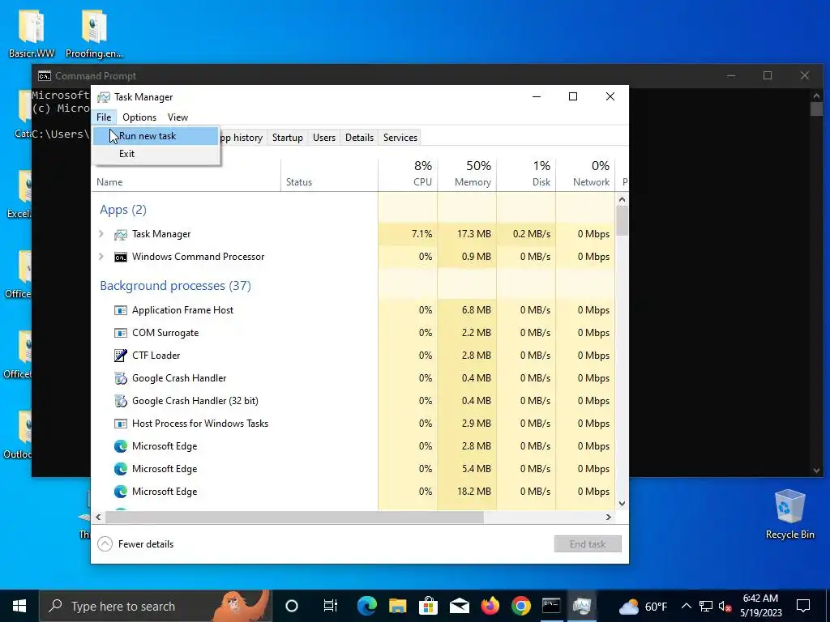Screen dimensions: 830x622
Task: Select the Proofing.en desktop folder
Action: [x=94, y=32]
